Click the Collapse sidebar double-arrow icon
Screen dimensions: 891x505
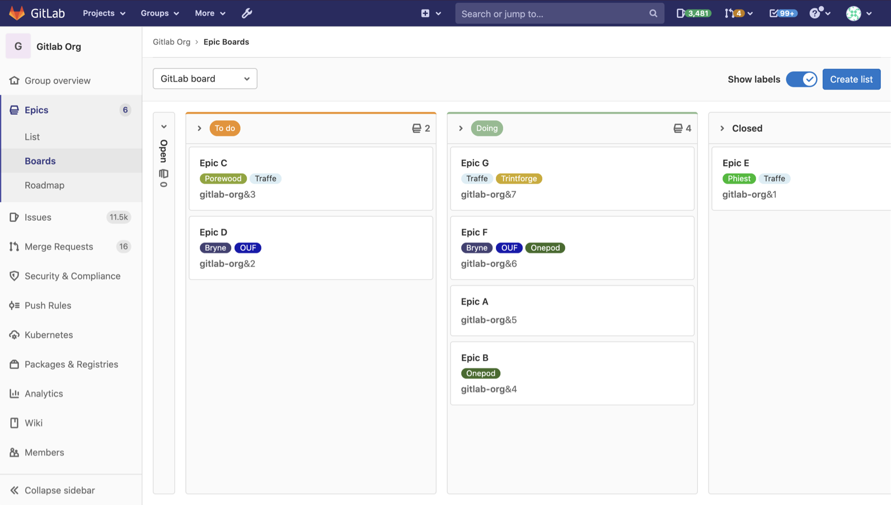pos(15,490)
